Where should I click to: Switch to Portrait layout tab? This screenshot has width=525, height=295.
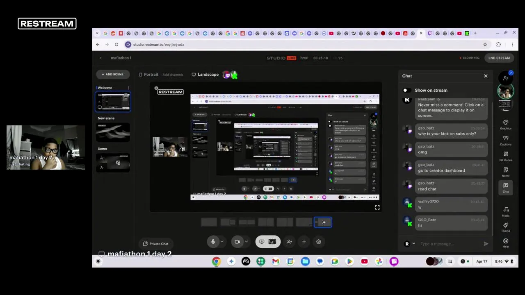click(x=148, y=75)
